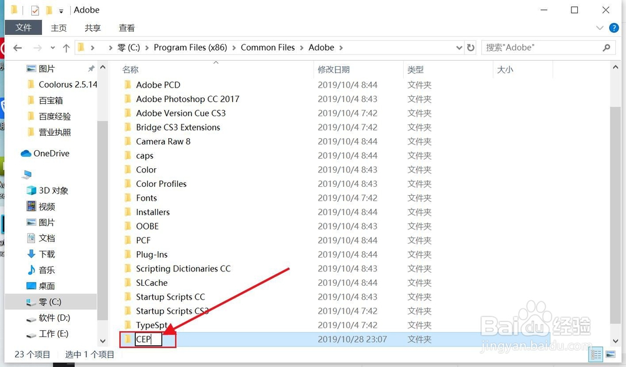This screenshot has width=626, height=367.
Task: Select the Color Profiles folder
Action: coord(162,184)
